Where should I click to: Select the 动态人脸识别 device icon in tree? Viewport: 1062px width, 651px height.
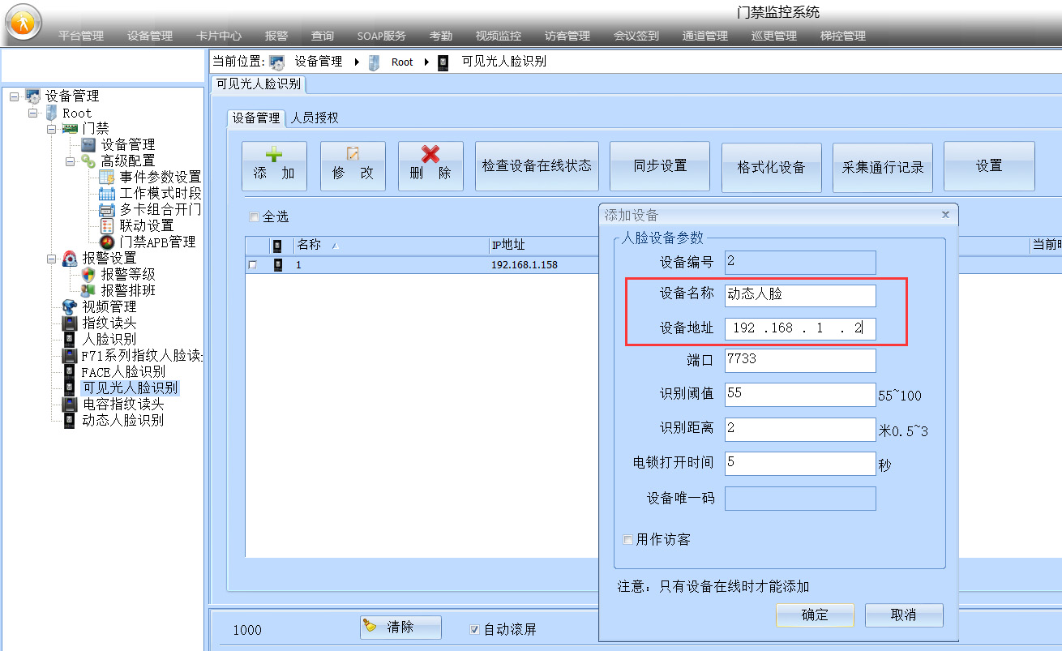point(70,420)
